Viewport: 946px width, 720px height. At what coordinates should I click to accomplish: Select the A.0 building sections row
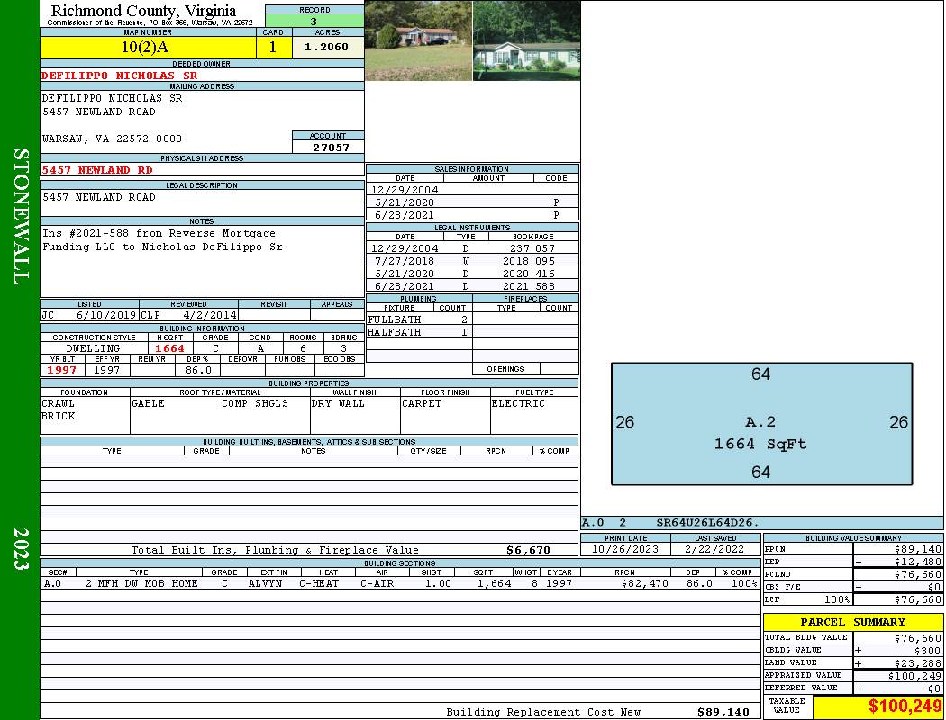[399, 583]
